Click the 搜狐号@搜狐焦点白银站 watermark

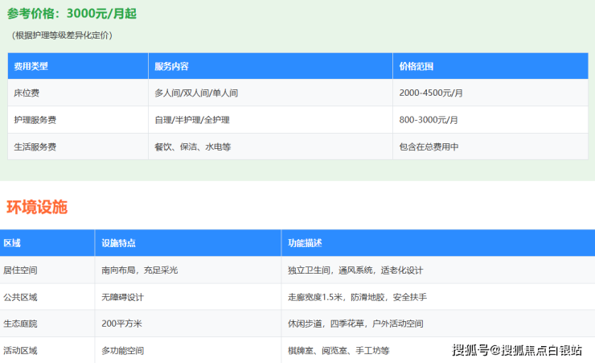pos(516,350)
